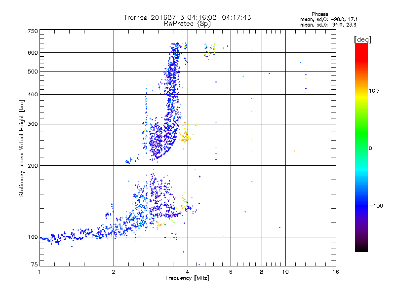This screenshot has width=395, height=296.
Task: Click the '[deg]' colorbar unit label
Action: (x=362, y=39)
